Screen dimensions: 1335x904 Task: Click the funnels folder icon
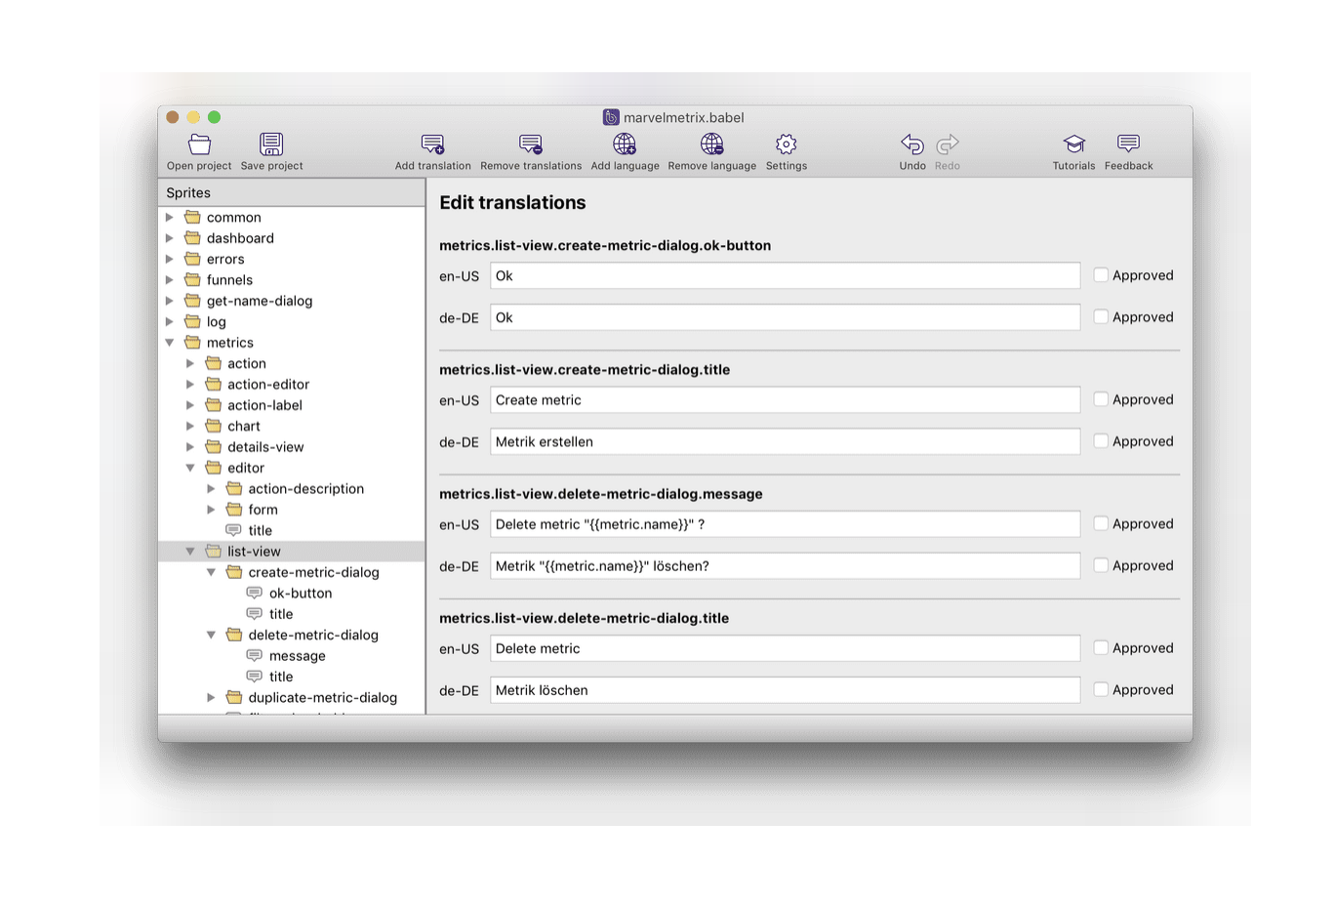[x=193, y=279]
